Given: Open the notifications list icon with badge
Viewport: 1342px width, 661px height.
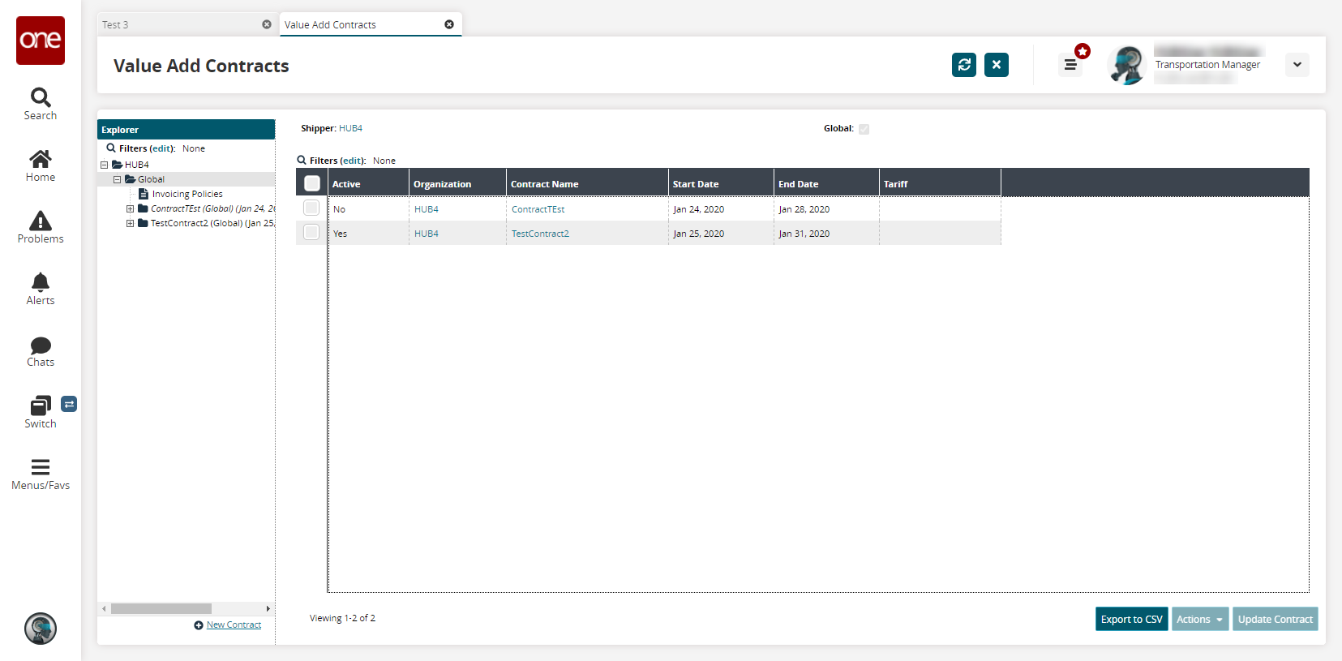Looking at the screenshot, I should pos(1070,65).
